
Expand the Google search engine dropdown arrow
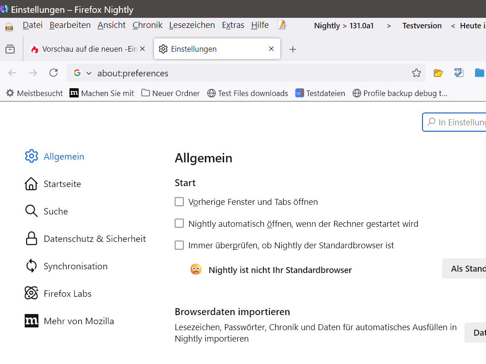click(89, 73)
